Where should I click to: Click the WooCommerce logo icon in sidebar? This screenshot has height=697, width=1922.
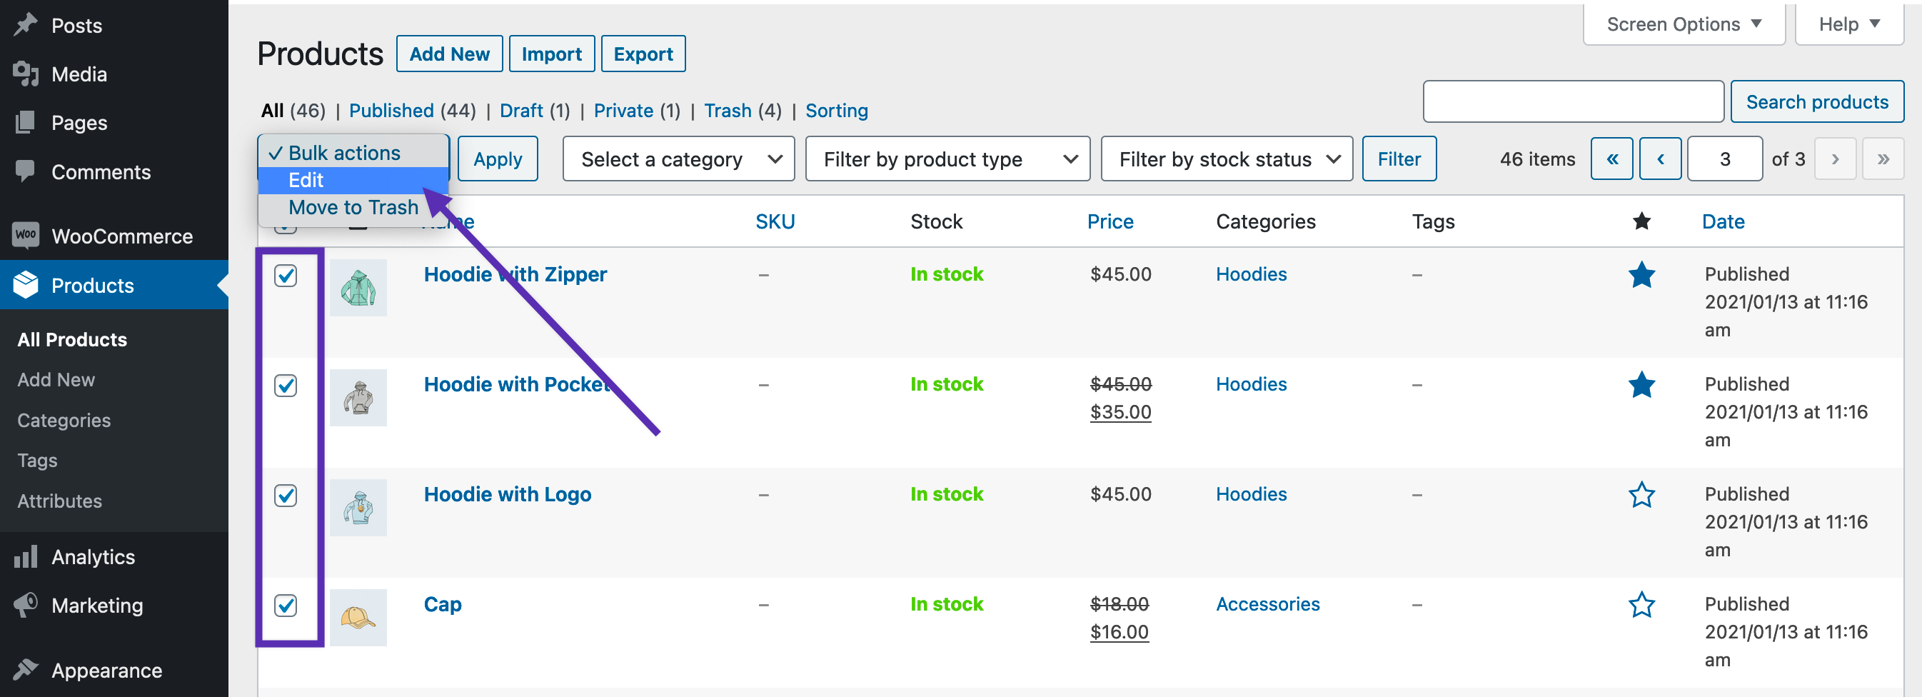(24, 235)
